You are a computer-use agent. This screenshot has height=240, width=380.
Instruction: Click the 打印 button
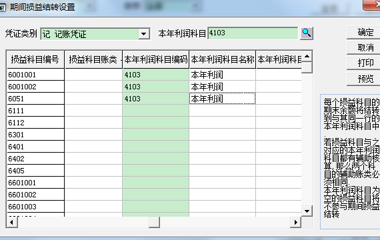coord(364,63)
